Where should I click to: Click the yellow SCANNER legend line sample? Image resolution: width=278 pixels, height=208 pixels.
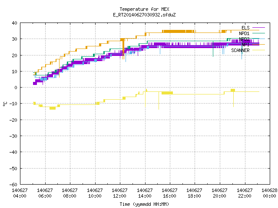tap(258, 50)
